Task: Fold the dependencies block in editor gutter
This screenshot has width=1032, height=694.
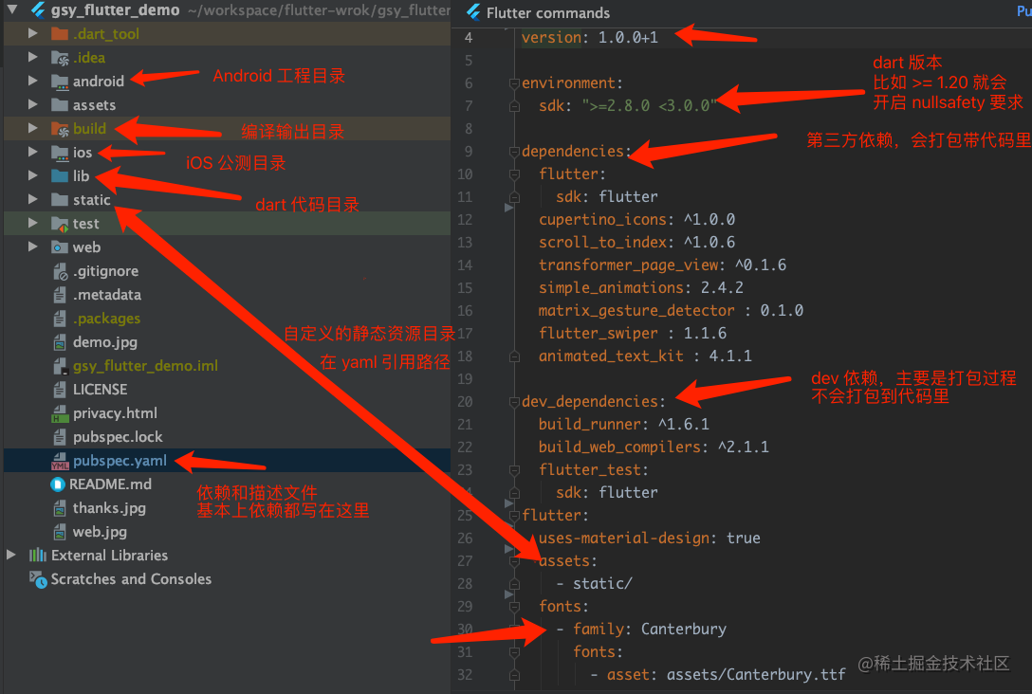Action: [x=514, y=152]
